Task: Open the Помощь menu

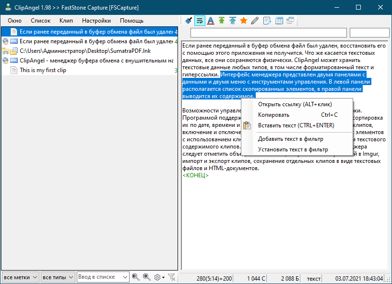Action: (131, 21)
